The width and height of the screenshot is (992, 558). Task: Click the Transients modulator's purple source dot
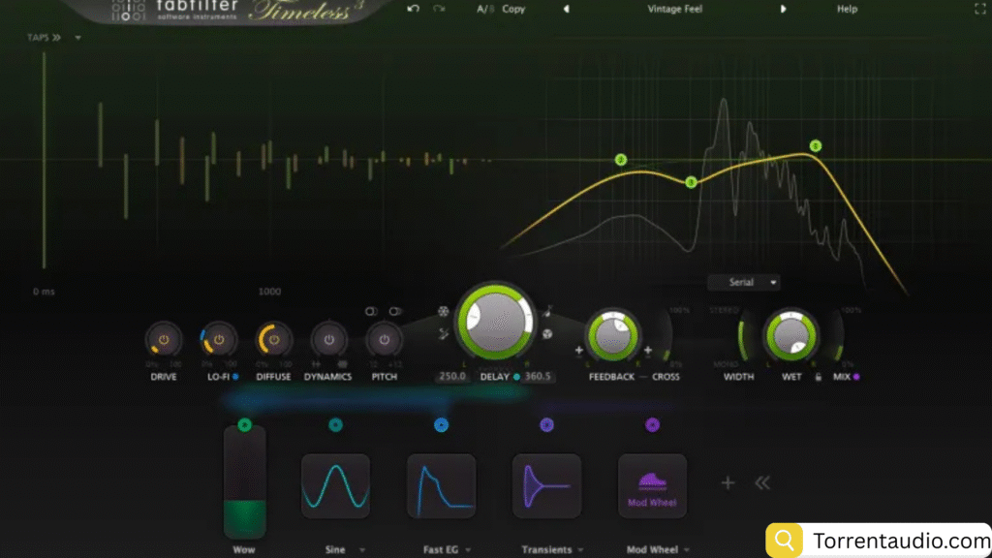[x=546, y=424]
